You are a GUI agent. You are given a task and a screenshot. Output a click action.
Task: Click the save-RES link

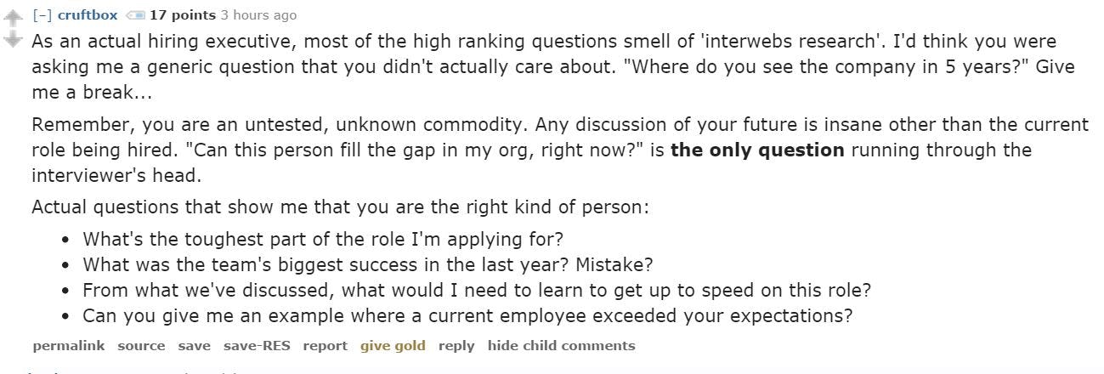point(257,346)
